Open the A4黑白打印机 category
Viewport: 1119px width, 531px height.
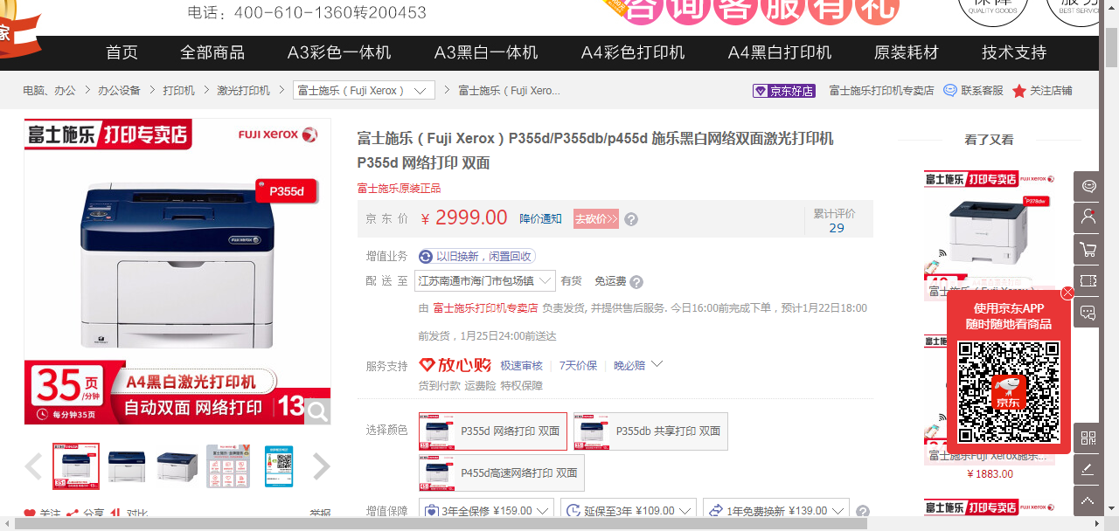point(780,52)
